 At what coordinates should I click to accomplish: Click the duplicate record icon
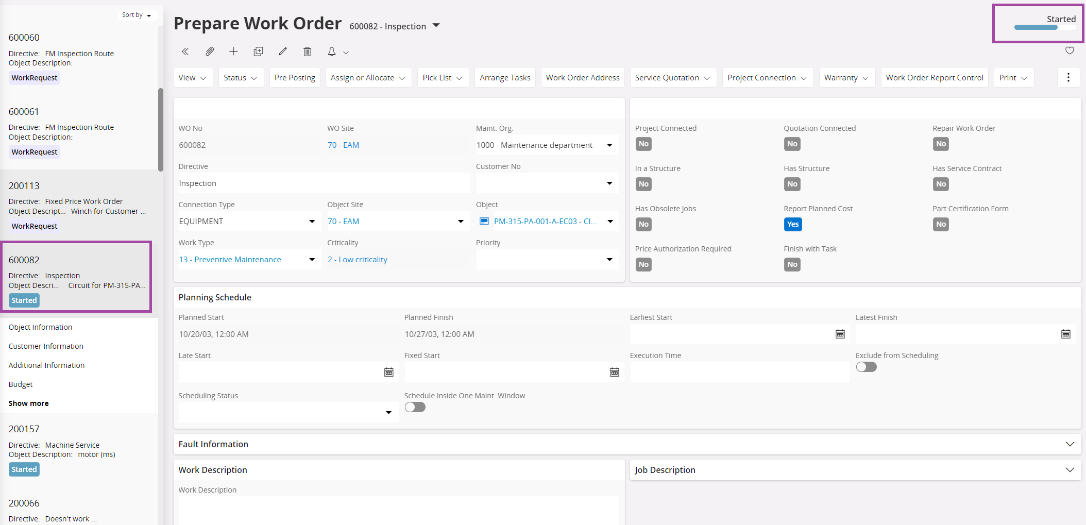pyautogui.click(x=258, y=52)
